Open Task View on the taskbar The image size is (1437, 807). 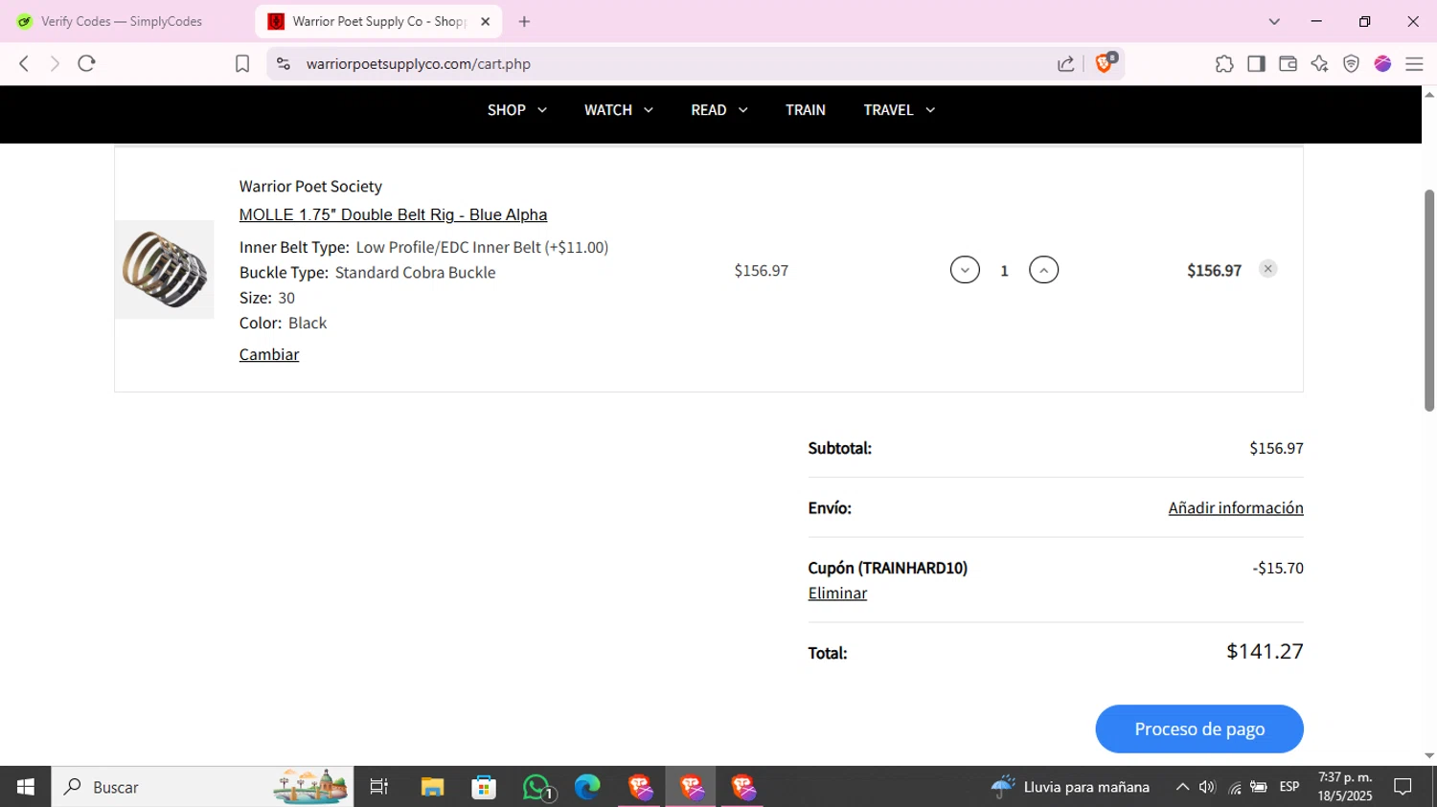[379, 787]
